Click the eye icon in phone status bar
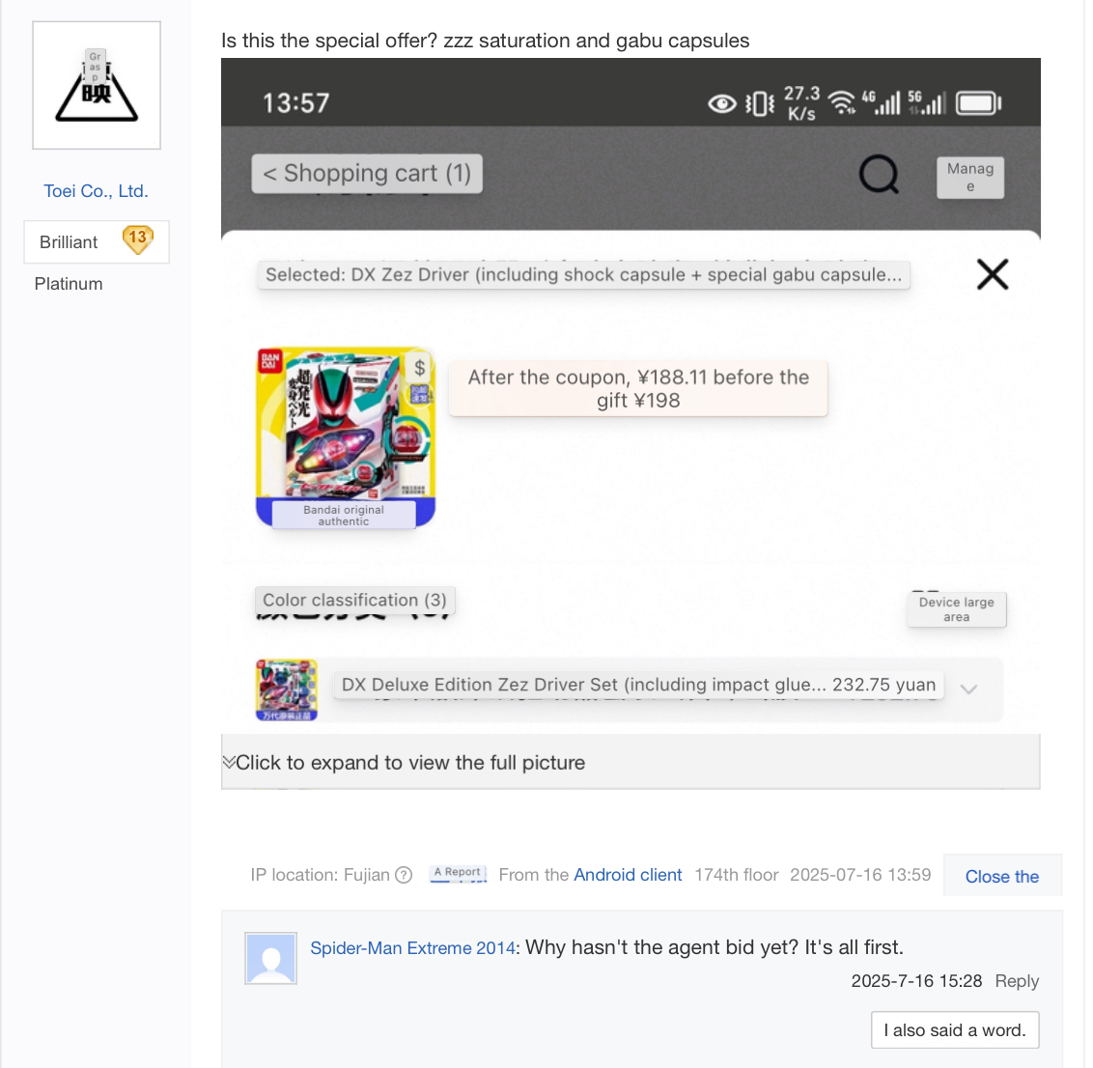1093x1068 pixels. (x=722, y=104)
